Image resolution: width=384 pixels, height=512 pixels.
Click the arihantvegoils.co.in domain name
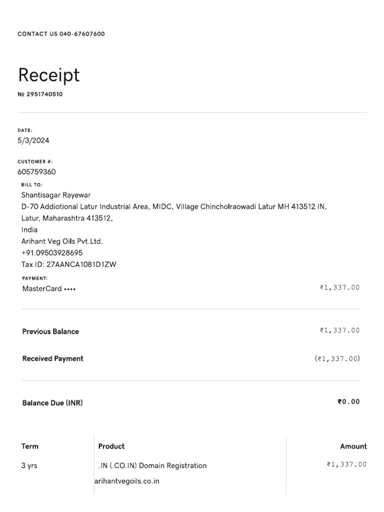[126, 481]
